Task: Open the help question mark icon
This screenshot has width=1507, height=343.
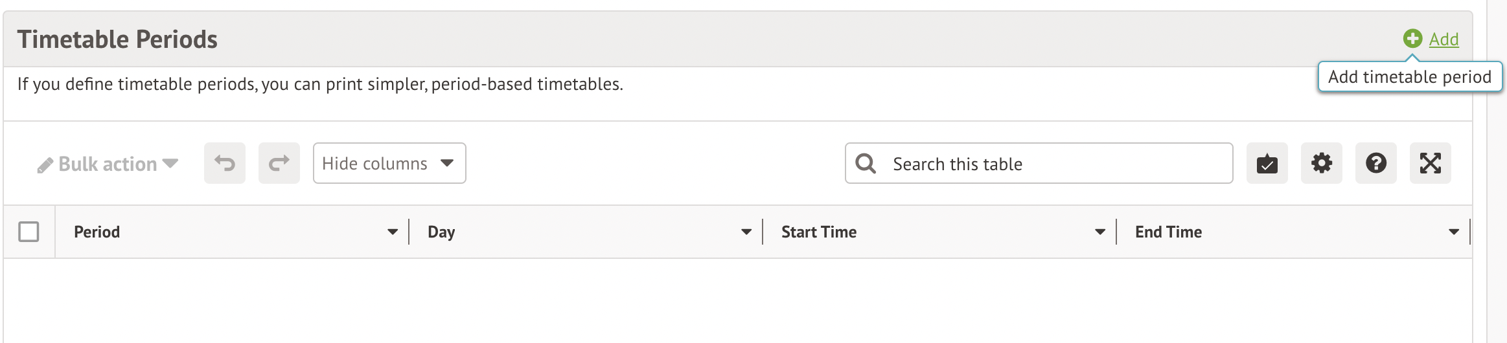Action: pos(1376,163)
